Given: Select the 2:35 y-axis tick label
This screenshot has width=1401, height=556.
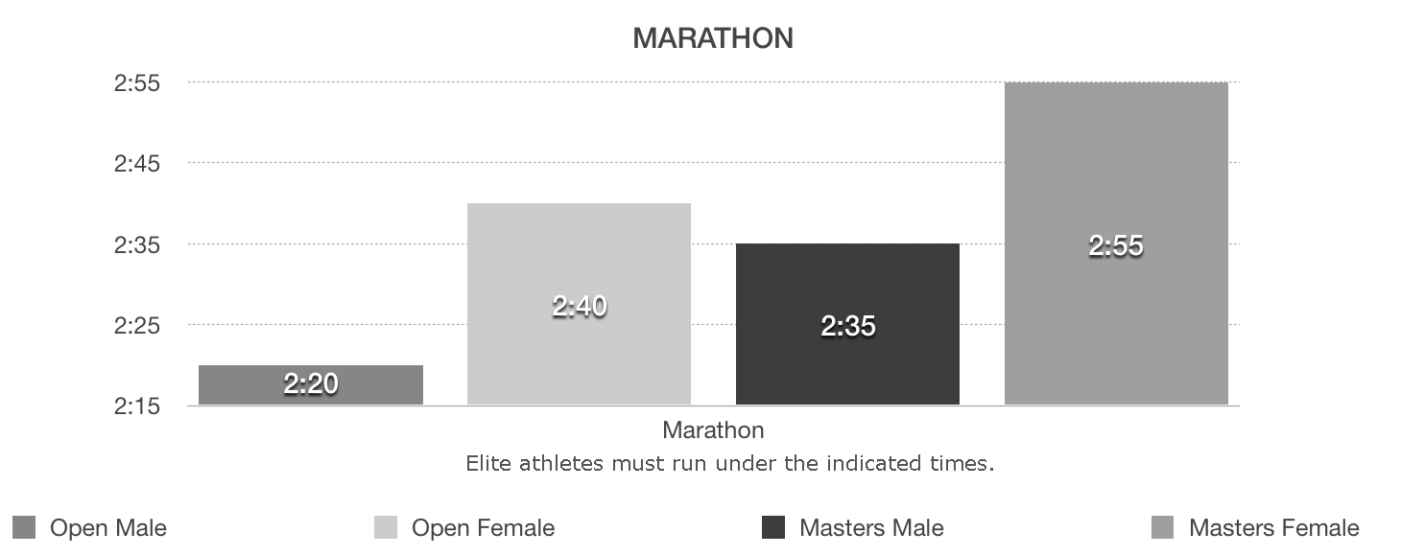Looking at the screenshot, I should click(x=136, y=244).
